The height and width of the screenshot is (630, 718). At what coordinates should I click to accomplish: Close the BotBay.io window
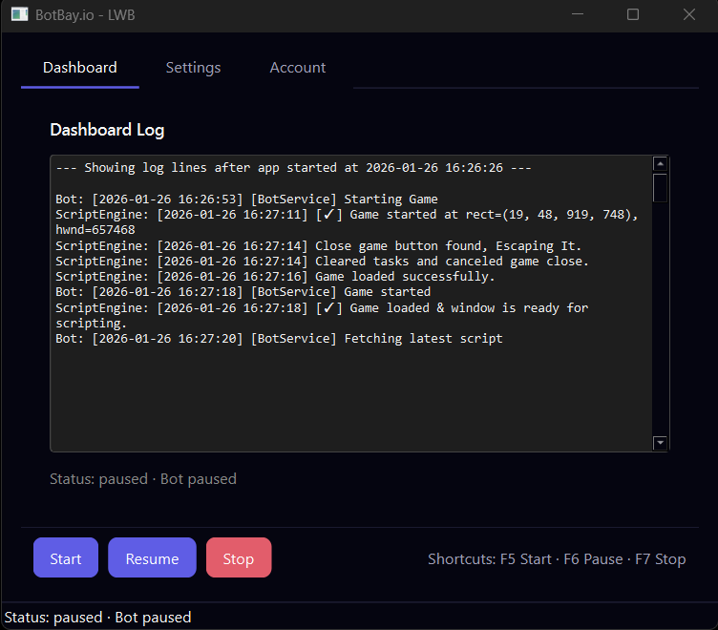(689, 14)
